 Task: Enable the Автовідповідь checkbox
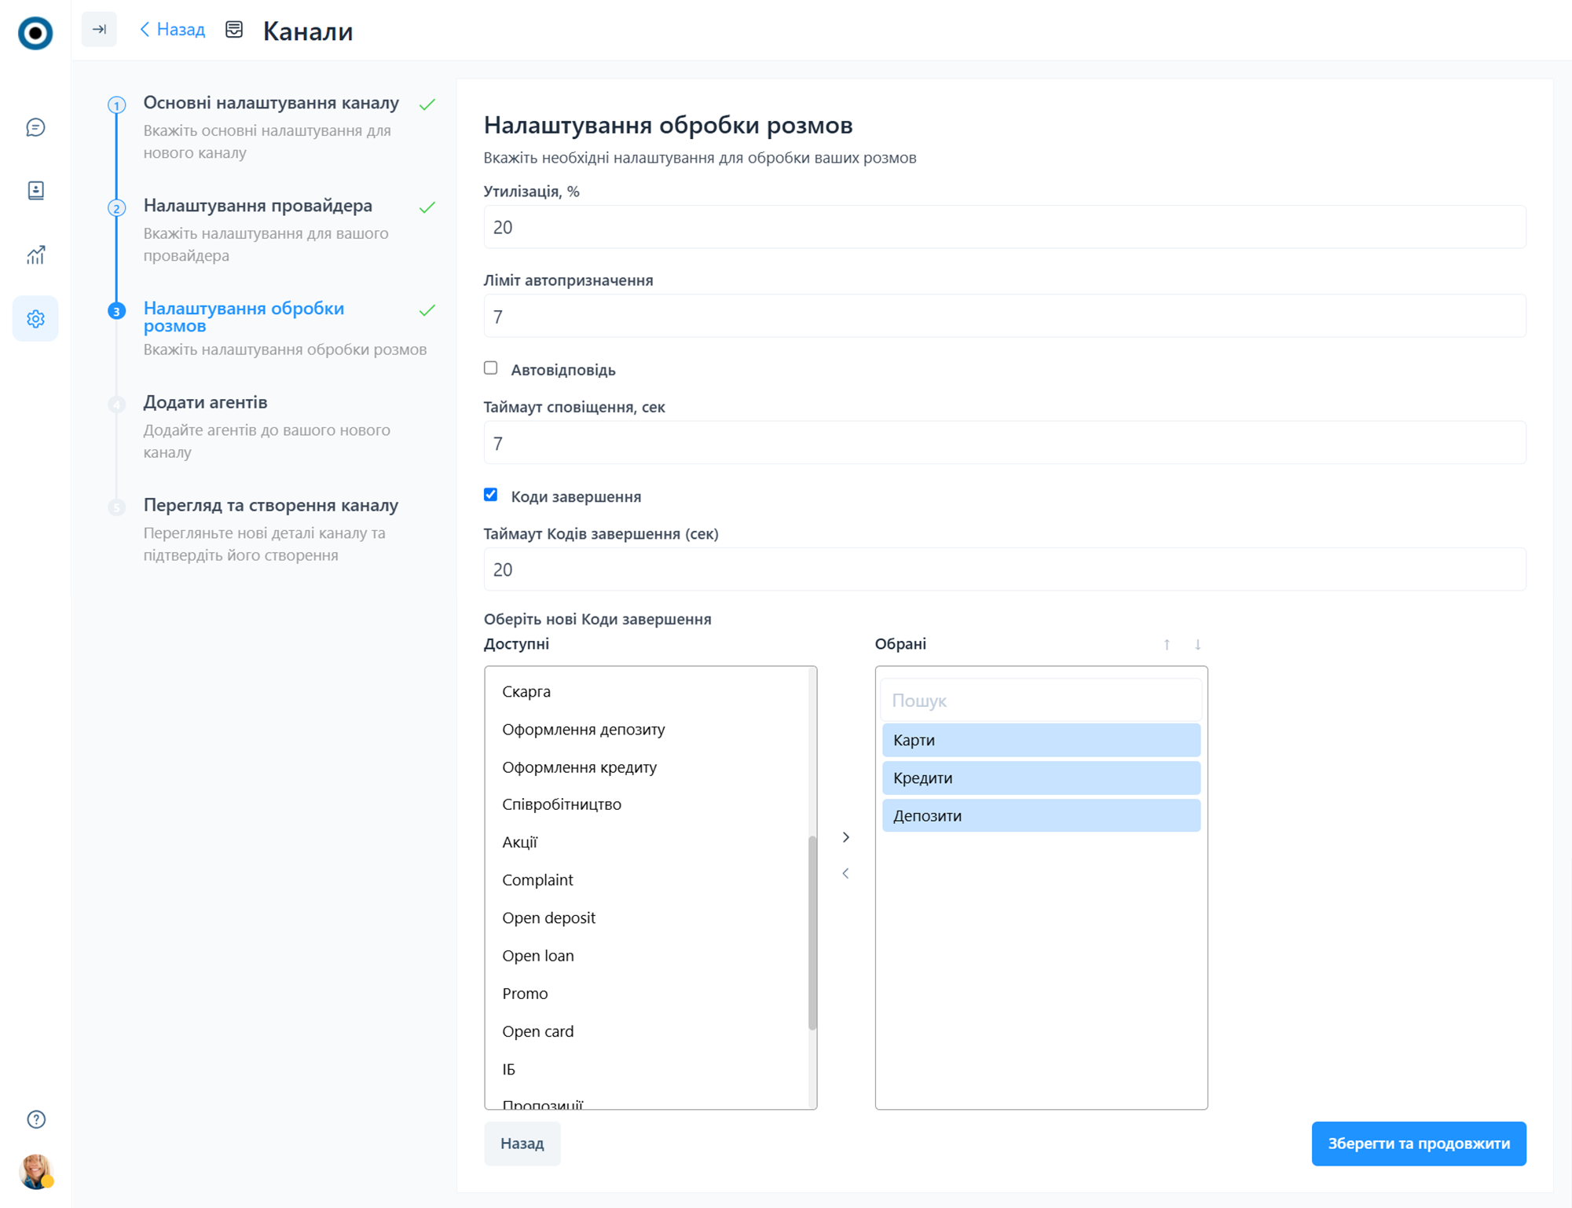click(491, 368)
